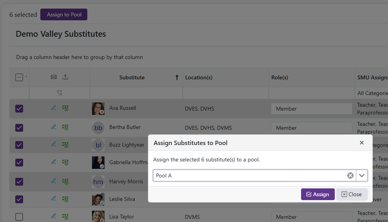The image size is (388, 222).
Task: Click the Role(s) column header
Action: click(280, 77)
